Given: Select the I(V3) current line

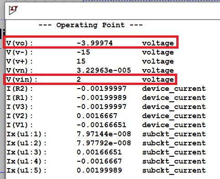Looking at the screenshot, I should point(106,107).
